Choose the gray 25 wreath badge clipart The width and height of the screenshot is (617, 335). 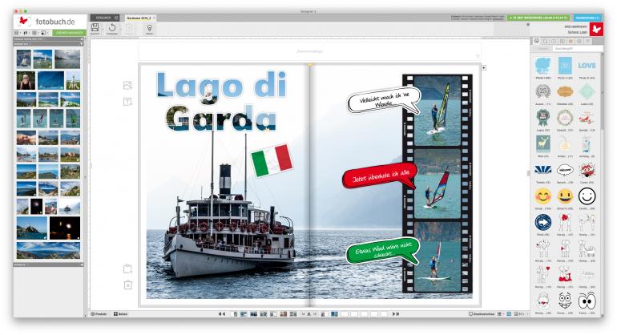pyautogui.click(x=543, y=91)
